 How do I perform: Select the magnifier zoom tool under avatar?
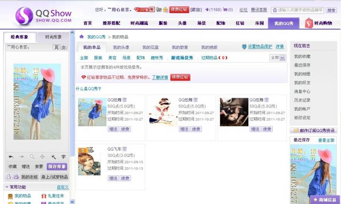32,156
